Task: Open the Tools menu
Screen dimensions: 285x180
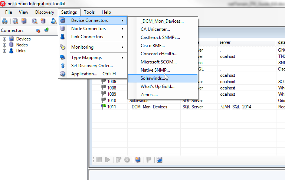Action: (x=89, y=12)
